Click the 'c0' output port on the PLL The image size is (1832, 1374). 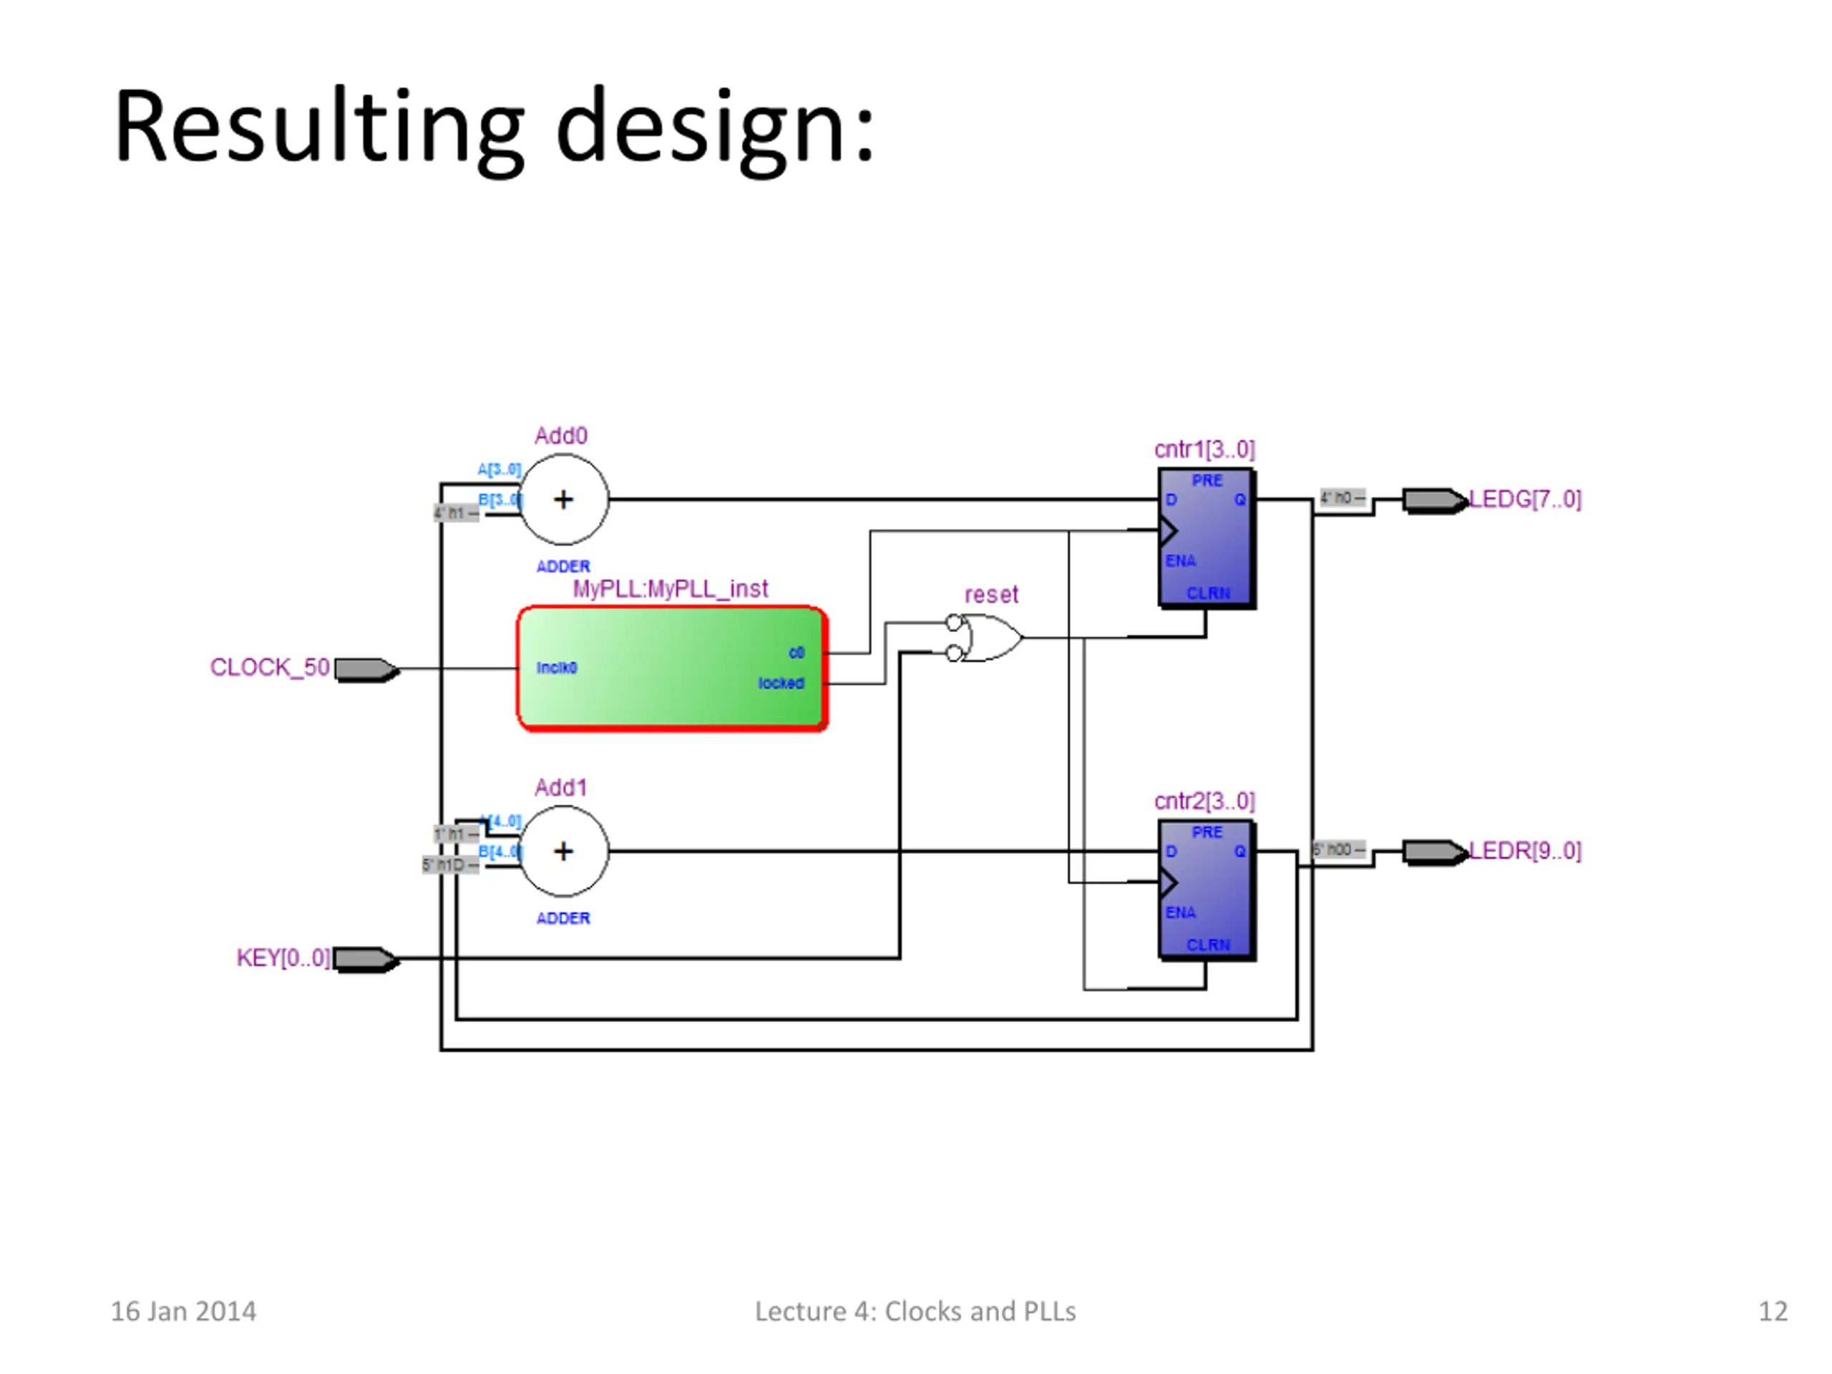796,653
